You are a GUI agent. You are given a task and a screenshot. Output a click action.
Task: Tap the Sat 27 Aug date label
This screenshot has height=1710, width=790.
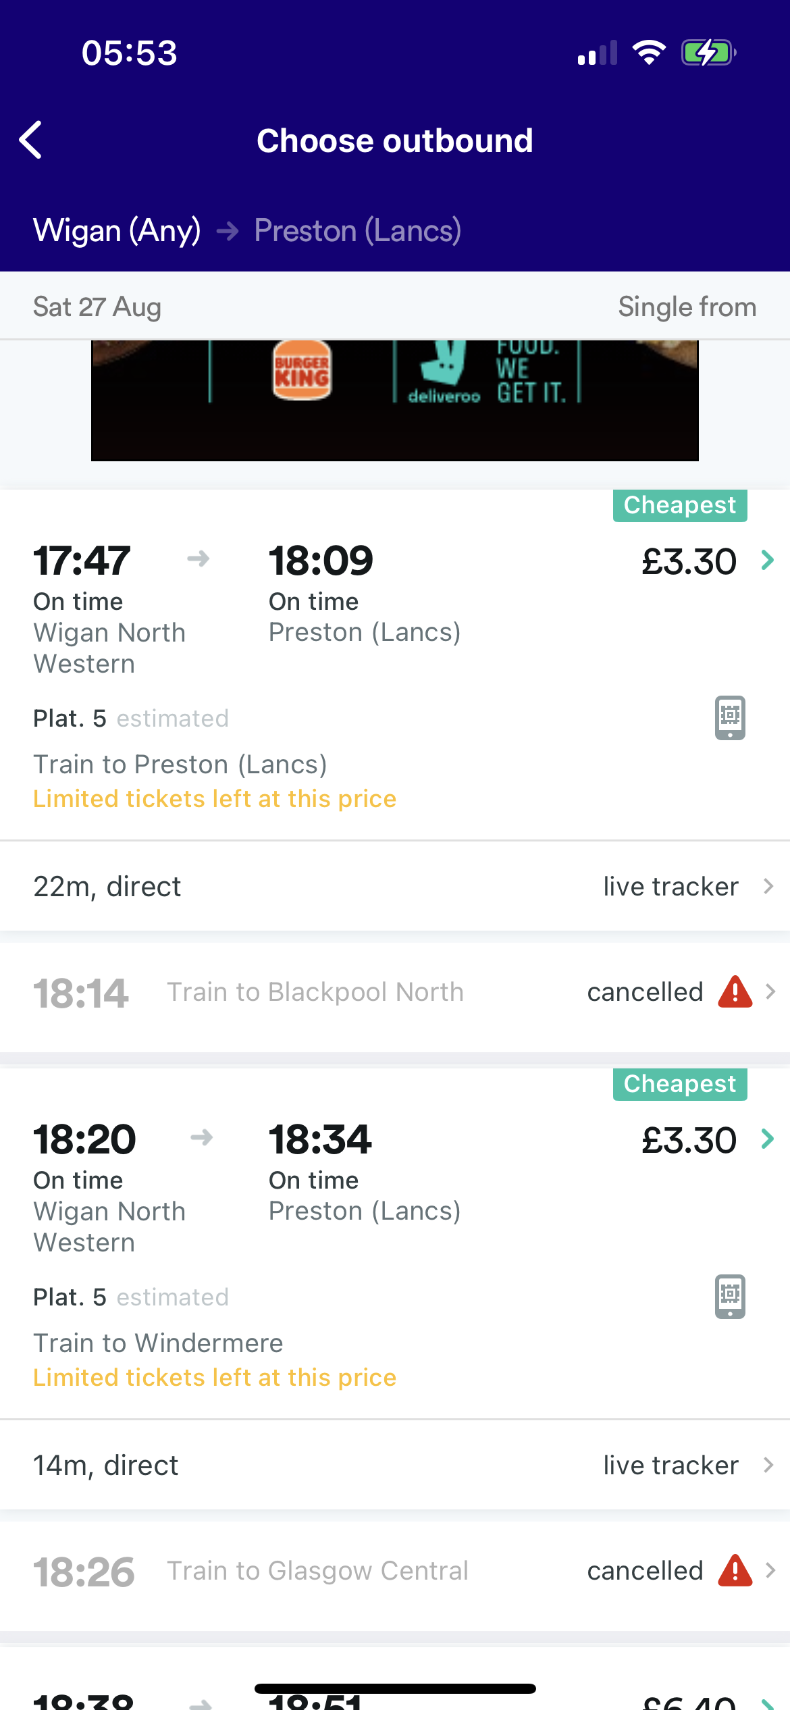pos(97,307)
